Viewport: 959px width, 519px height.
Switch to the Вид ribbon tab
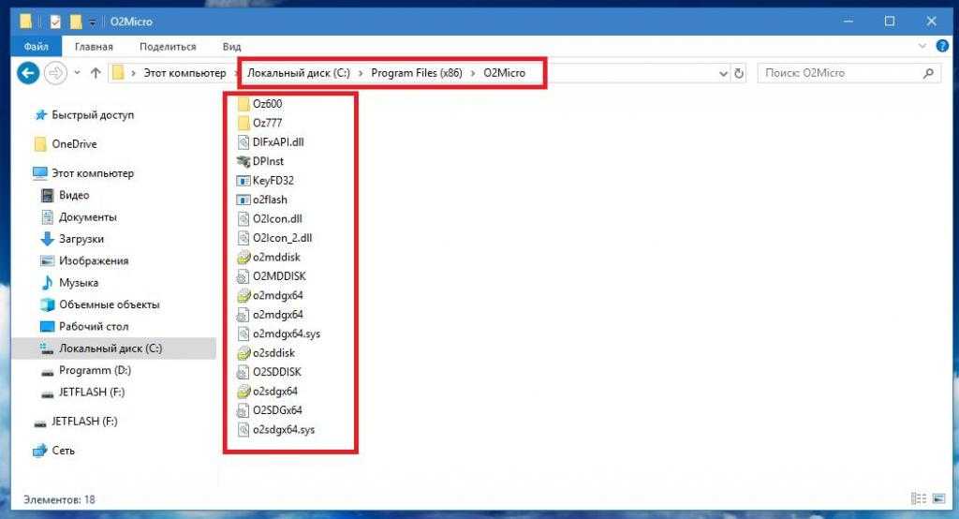tap(232, 47)
